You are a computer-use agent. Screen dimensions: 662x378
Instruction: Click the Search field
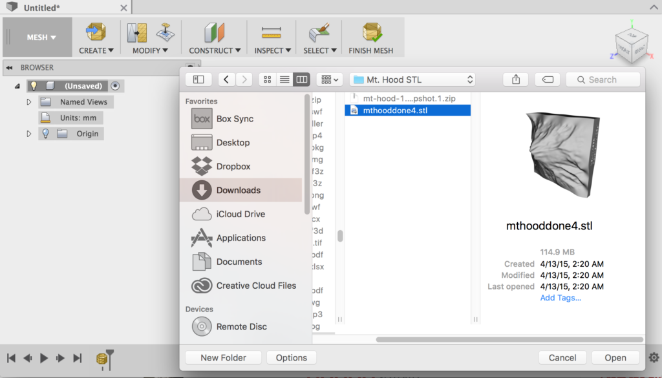coord(603,79)
